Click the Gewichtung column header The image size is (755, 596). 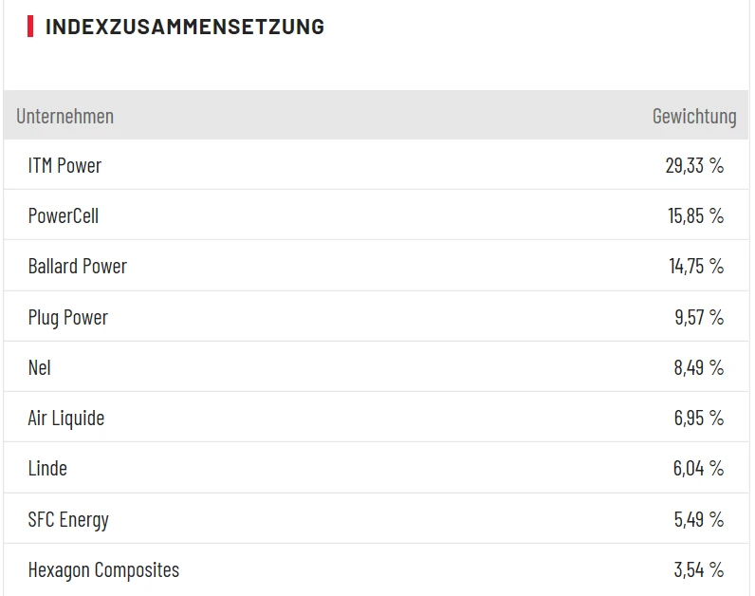coord(693,116)
